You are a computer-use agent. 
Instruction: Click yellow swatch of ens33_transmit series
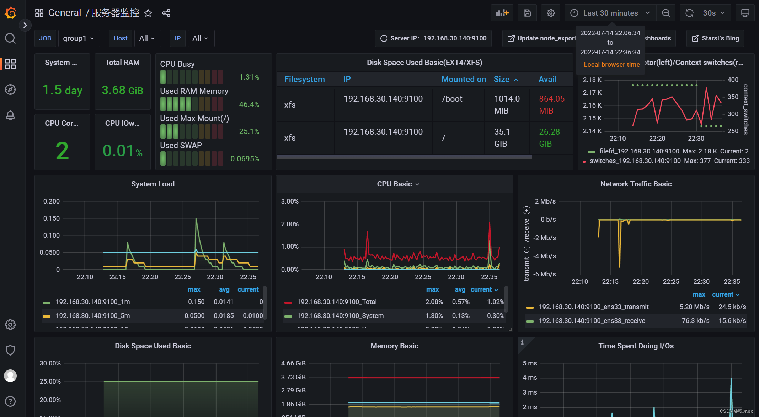point(530,308)
